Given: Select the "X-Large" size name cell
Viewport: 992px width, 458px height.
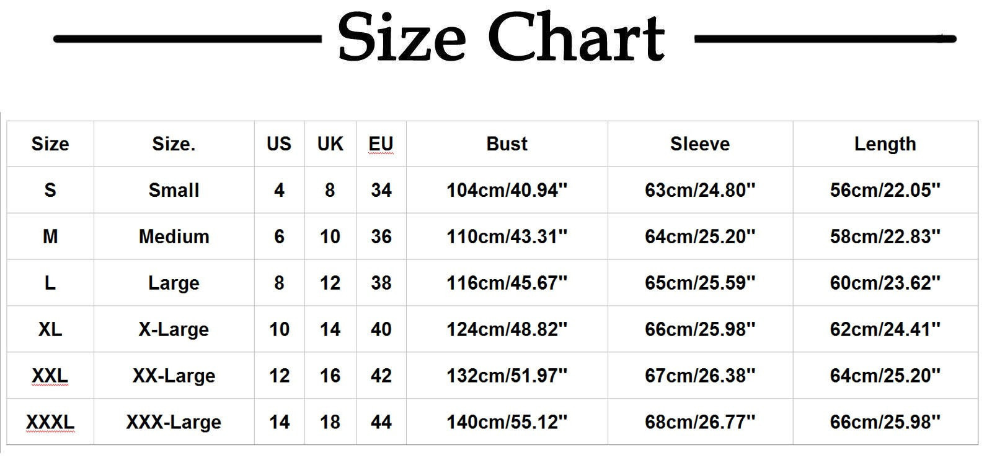Looking at the screenshot, I should click(x=174, y=329).
